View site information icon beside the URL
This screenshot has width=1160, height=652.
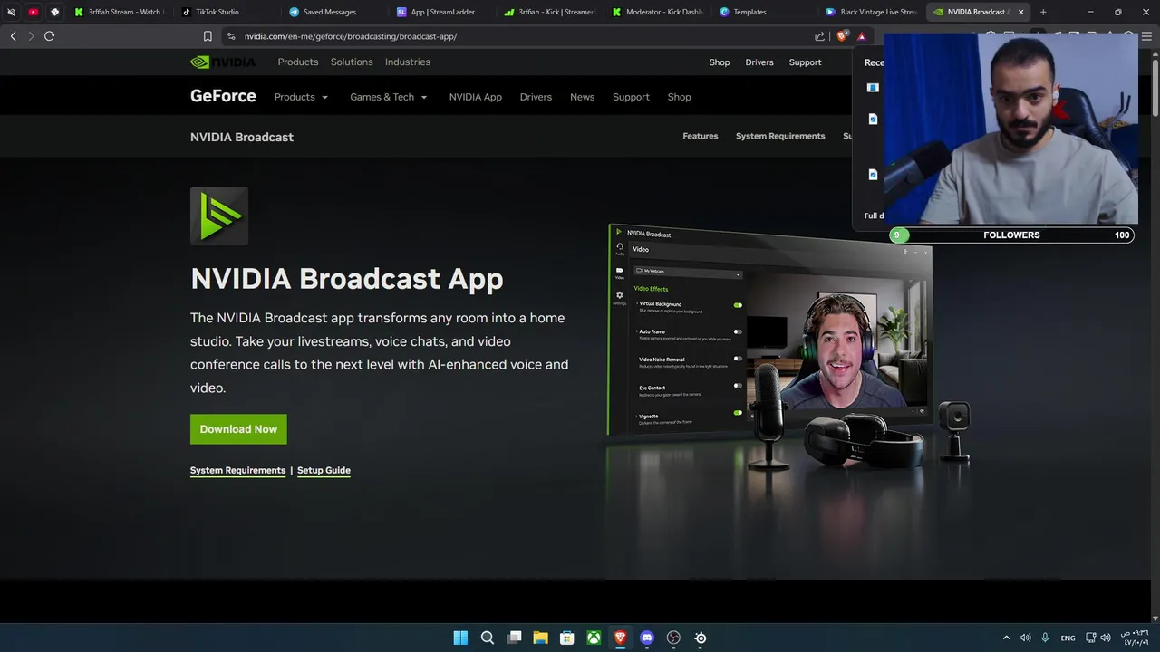(x=231, y=36)
